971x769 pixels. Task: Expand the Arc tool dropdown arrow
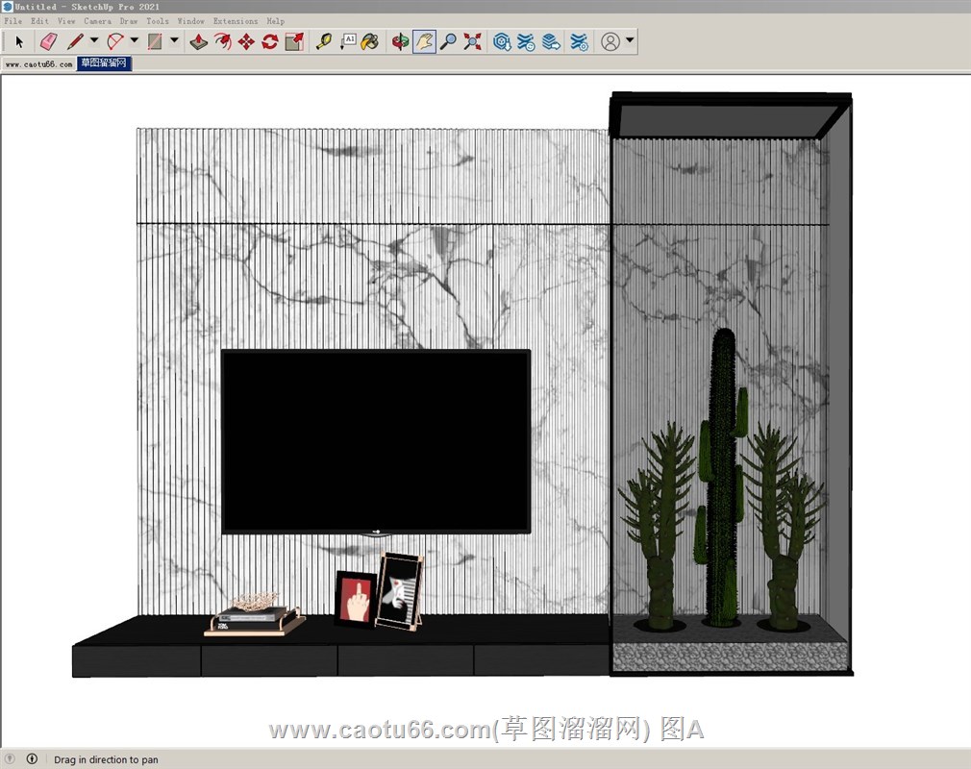135,40
